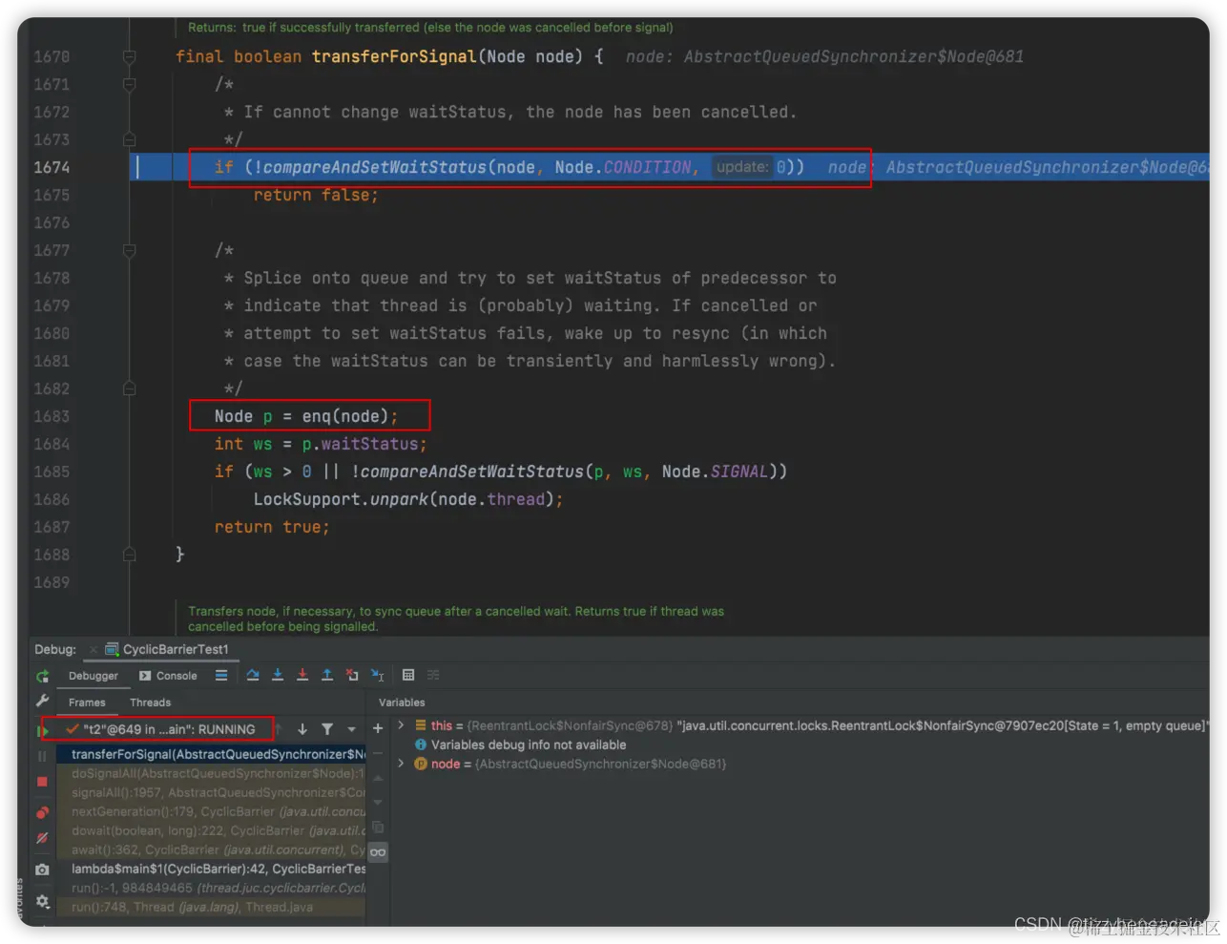Open the CyclicBarrierTest1 debug tab
The height and width of the screenshot is (944, 1227).
click(x=167, y=649)
